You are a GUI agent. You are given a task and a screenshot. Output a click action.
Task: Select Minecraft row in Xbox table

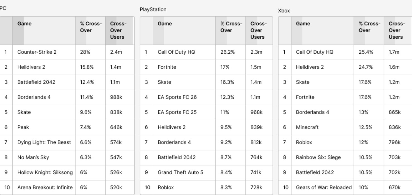345,127
